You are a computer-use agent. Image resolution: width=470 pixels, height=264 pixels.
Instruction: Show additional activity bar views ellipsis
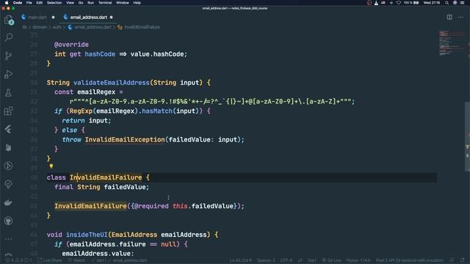(x=9, y=239)
